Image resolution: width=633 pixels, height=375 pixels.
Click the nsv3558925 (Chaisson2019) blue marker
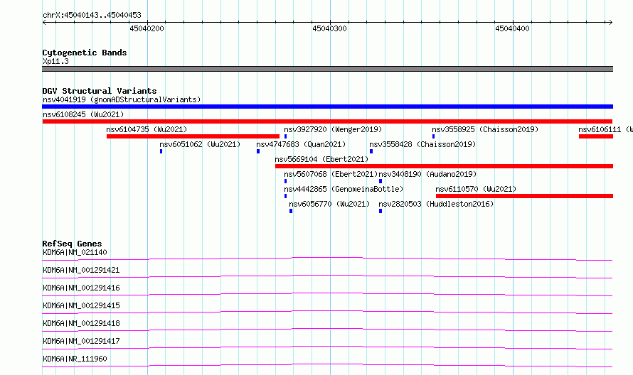(434, 136)
